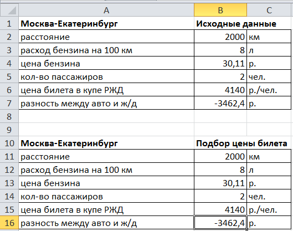Click fill handle of cell B16

246,229
